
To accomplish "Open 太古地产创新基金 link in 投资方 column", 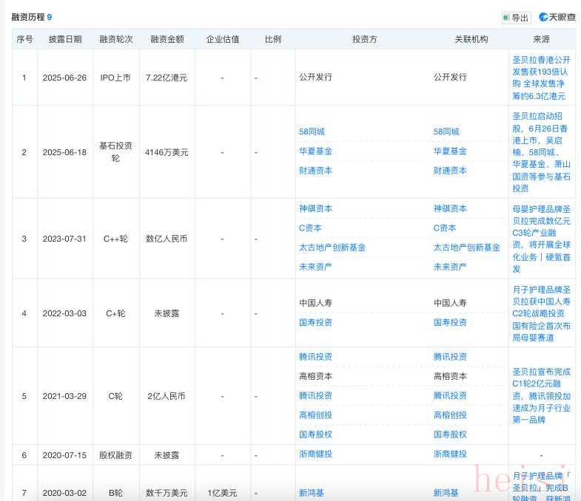I will click(332, 248).
